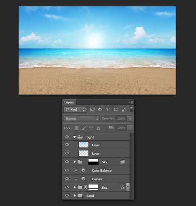Click the Sky group's smart filter badge
Viewport: 196px width, 206px height.
(x=122, y=162)
